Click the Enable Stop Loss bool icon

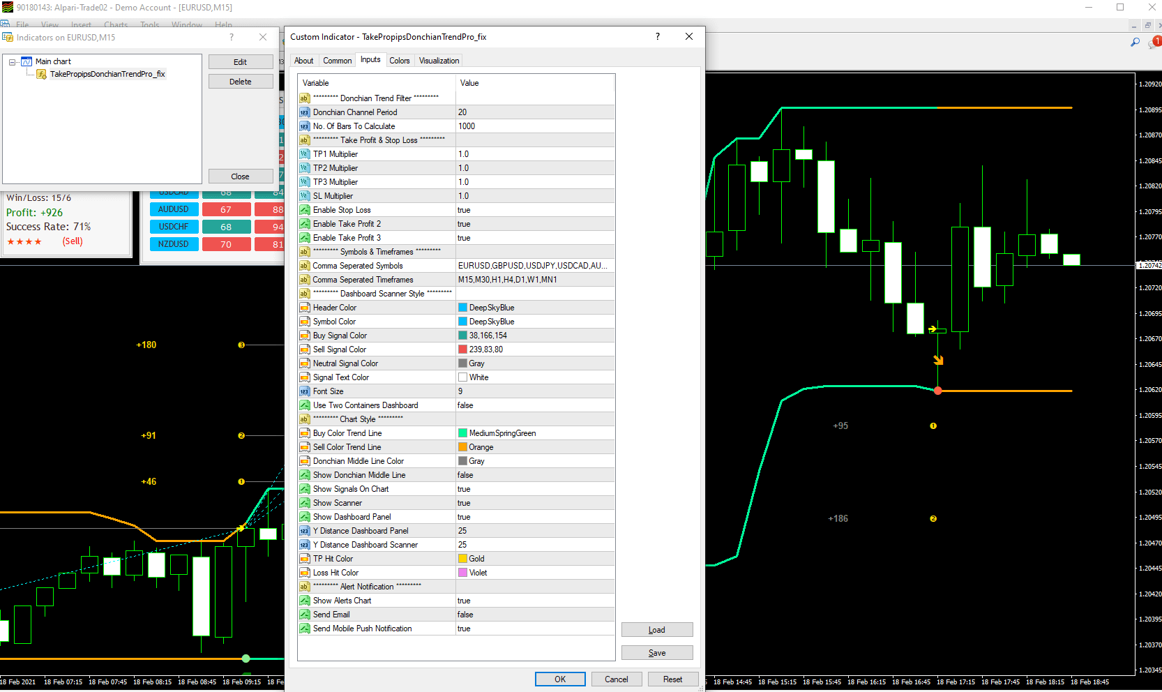[x=304, y=210]
